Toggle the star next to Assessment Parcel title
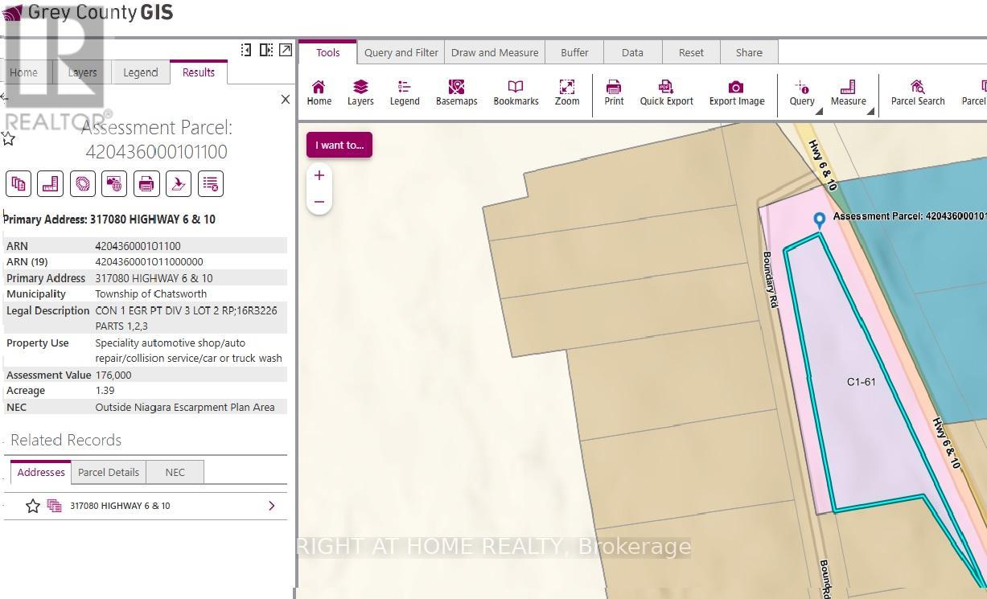987x599 pixels. pos(8,138)
